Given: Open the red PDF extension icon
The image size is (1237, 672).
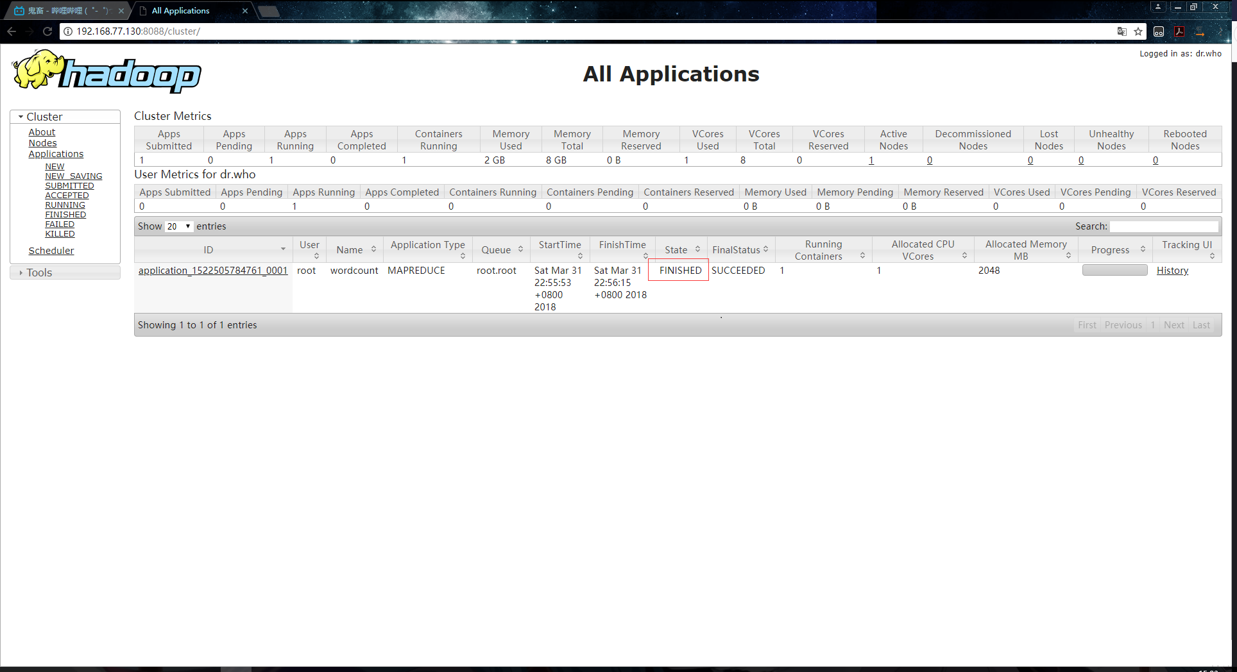Looking at the screenshot, I should coord(1179,31).
